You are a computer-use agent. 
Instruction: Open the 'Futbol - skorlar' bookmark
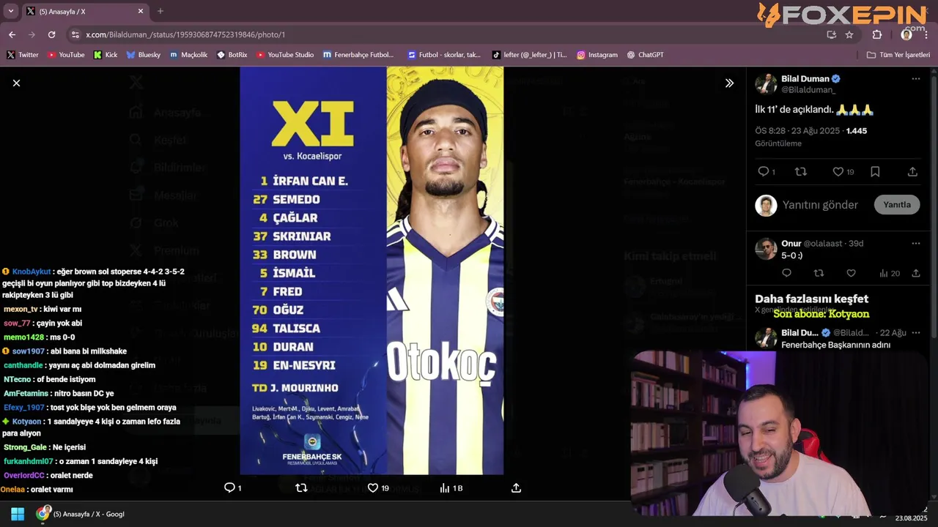[445, 55]
